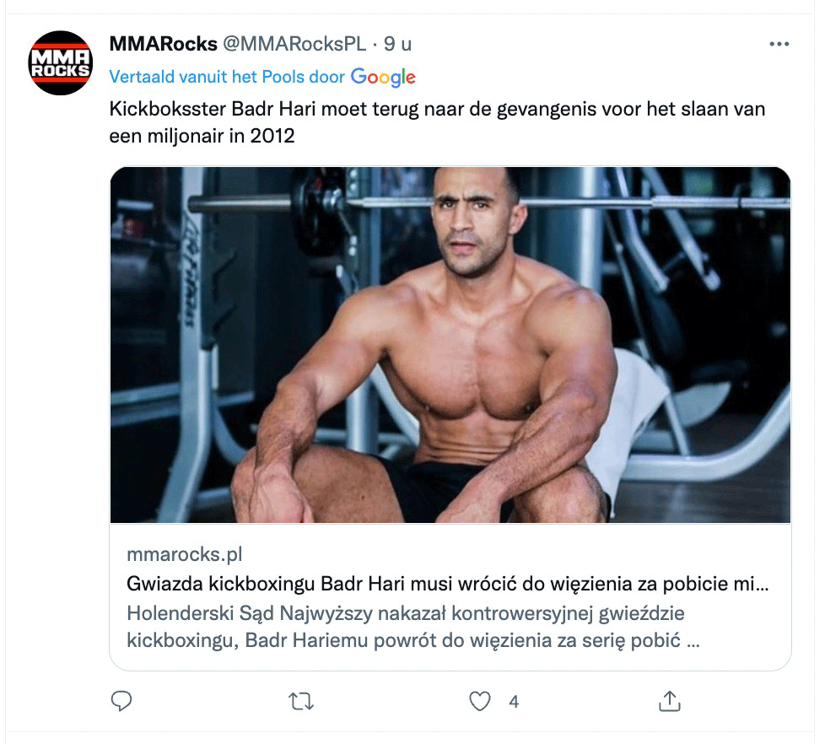Screen dimensions: 825x744
Task: Open the tweet via the 9 u timestamp
Action: coord(397,44)
